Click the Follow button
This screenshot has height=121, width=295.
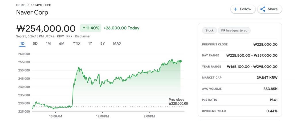tap(243, 9)
